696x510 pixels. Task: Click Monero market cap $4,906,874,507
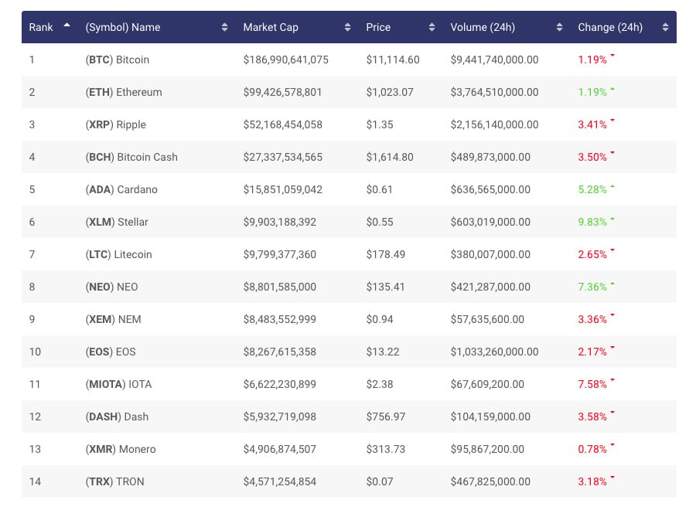(280, 449)
